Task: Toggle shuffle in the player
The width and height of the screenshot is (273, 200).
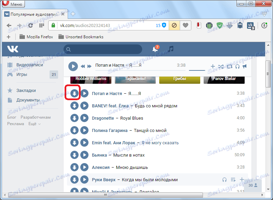Action: 221,66
